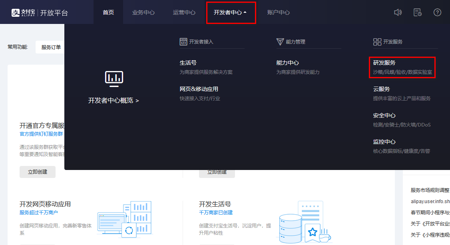The image size is (450, 245).
Task: Open 春节期间小程序 announcement
Action: point(430,213)
